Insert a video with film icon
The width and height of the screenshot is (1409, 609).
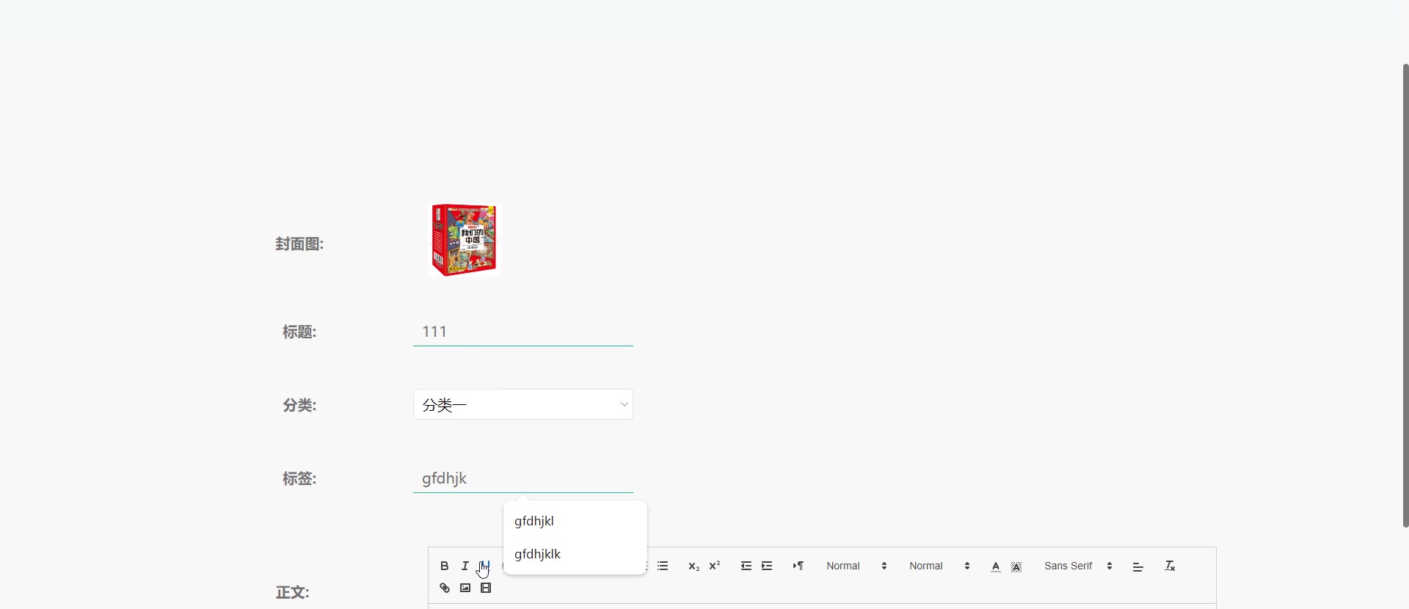coord(486,588)
